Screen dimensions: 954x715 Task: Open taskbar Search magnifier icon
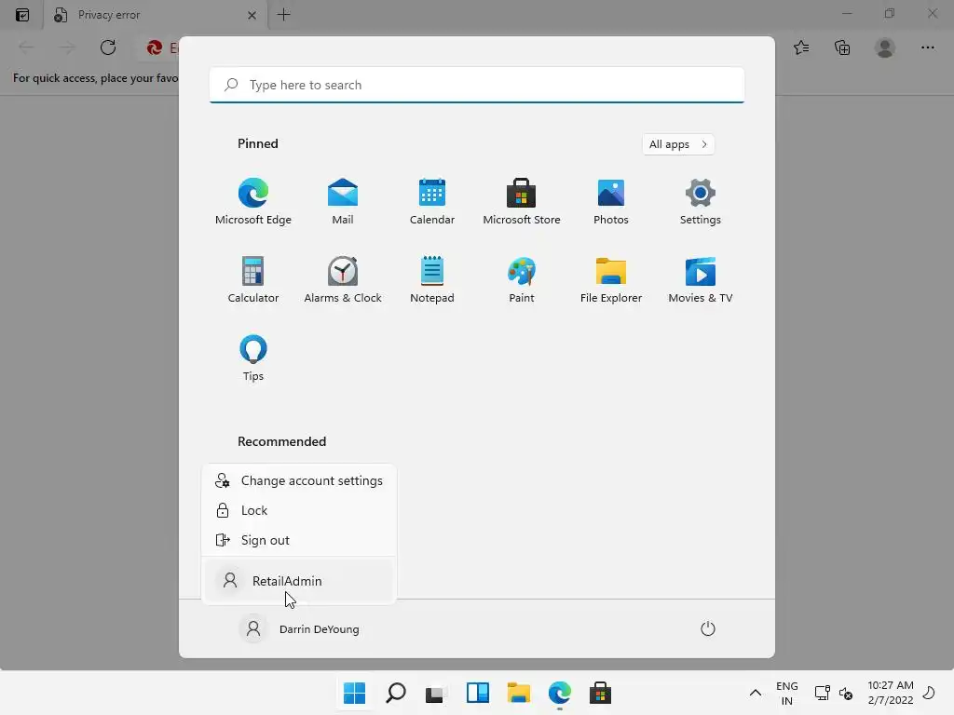[x=395, y=693]
